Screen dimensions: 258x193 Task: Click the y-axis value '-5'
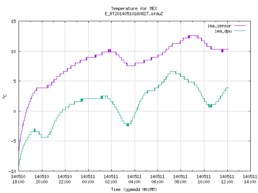coord(12,141)
